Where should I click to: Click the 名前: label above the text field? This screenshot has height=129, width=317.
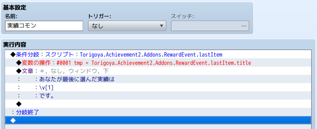(x=11, y=16)
